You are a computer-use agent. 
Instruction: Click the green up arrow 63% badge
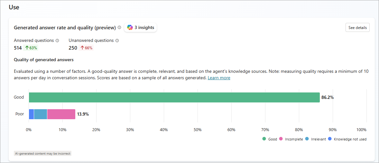point(31,48)
